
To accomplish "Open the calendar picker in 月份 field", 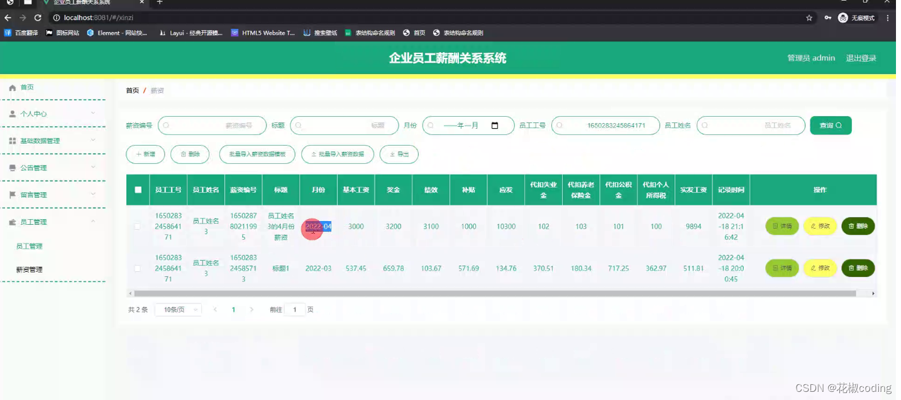I will tap(495, 126).
